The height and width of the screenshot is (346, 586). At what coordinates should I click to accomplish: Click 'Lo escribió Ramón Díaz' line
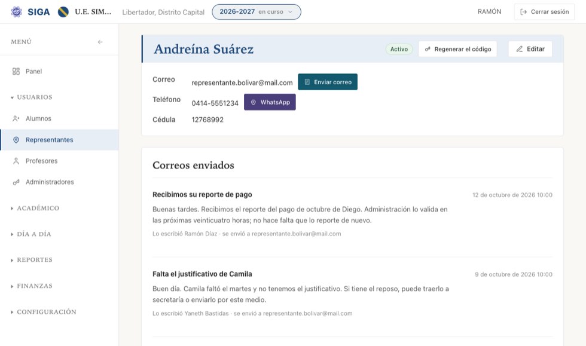point(246,234)
